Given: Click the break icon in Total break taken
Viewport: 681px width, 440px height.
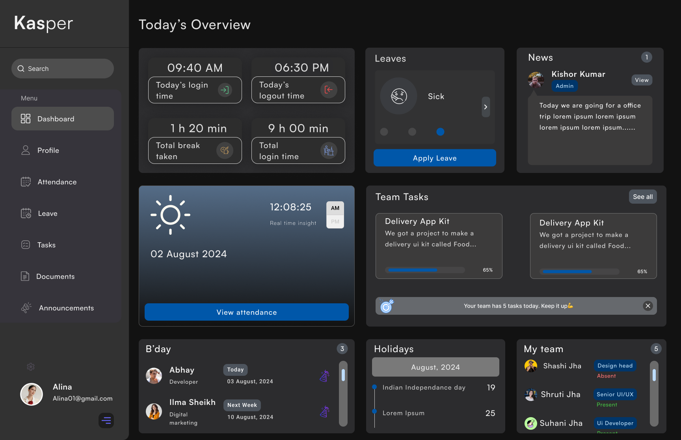Looking at the screenshot, I should click(x=225, y=150).
